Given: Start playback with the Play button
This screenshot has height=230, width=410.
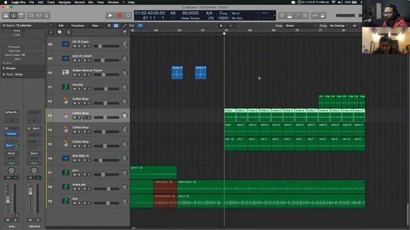Looking at the screenshot, I should 110,15.
